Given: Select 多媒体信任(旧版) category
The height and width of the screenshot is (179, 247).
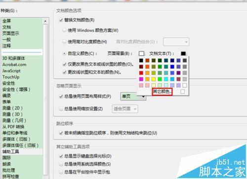Looking at the screenshot, I should point(22,145).
